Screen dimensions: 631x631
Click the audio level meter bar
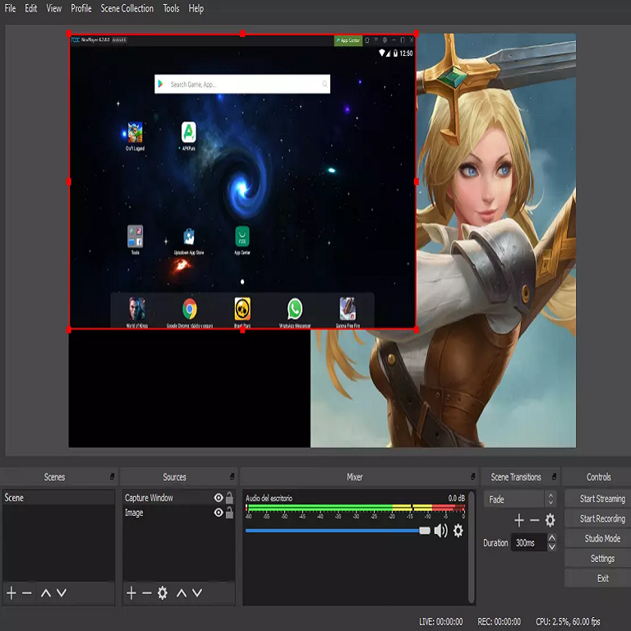coord(355,508)
